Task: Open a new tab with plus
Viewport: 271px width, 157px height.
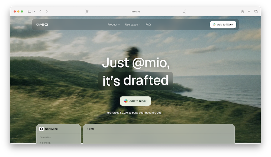Action: coord(249,11)
